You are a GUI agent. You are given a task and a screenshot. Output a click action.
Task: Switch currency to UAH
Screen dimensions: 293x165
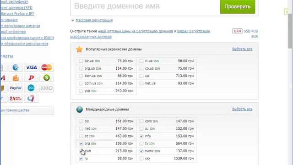click(237, 31)
